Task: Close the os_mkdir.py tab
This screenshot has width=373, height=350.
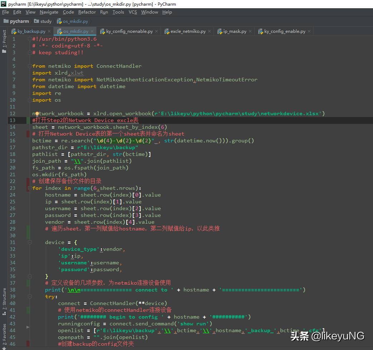Action: click(92, 31)
